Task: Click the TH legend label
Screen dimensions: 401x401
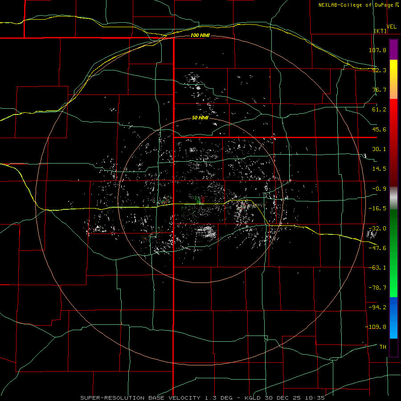Action: pyautogui.click(x=383, y=347)
